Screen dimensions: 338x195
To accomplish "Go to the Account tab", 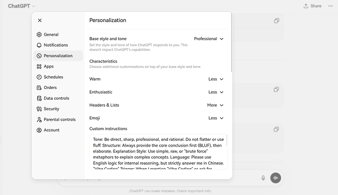I will [58, 130].
